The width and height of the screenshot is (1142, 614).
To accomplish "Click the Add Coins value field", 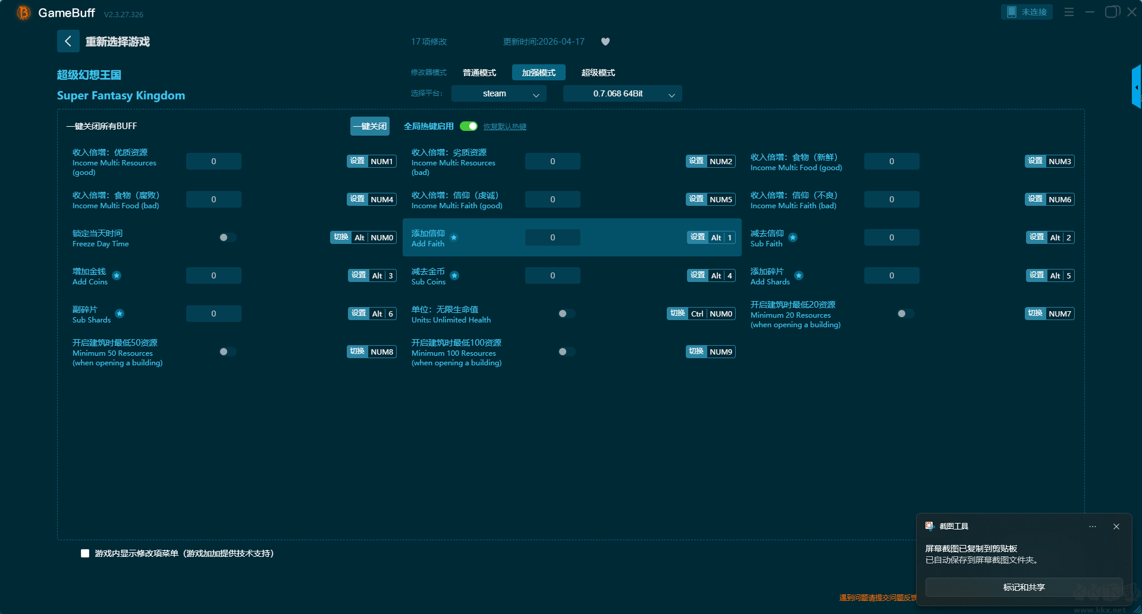I will click(x=214, y=275).
